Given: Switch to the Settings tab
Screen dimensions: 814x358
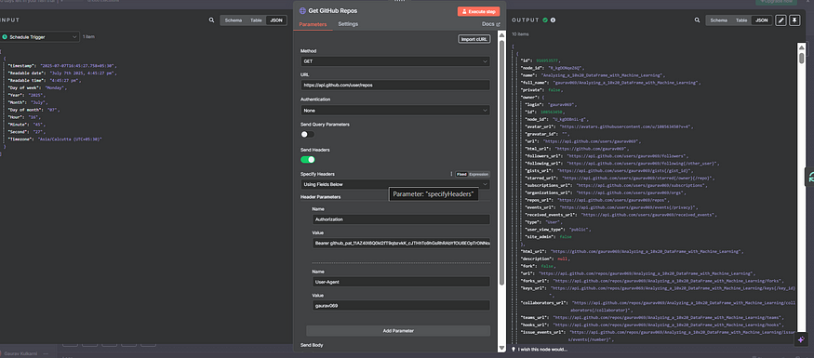Looking at the screenshot, I should click(x=348, y=24).
